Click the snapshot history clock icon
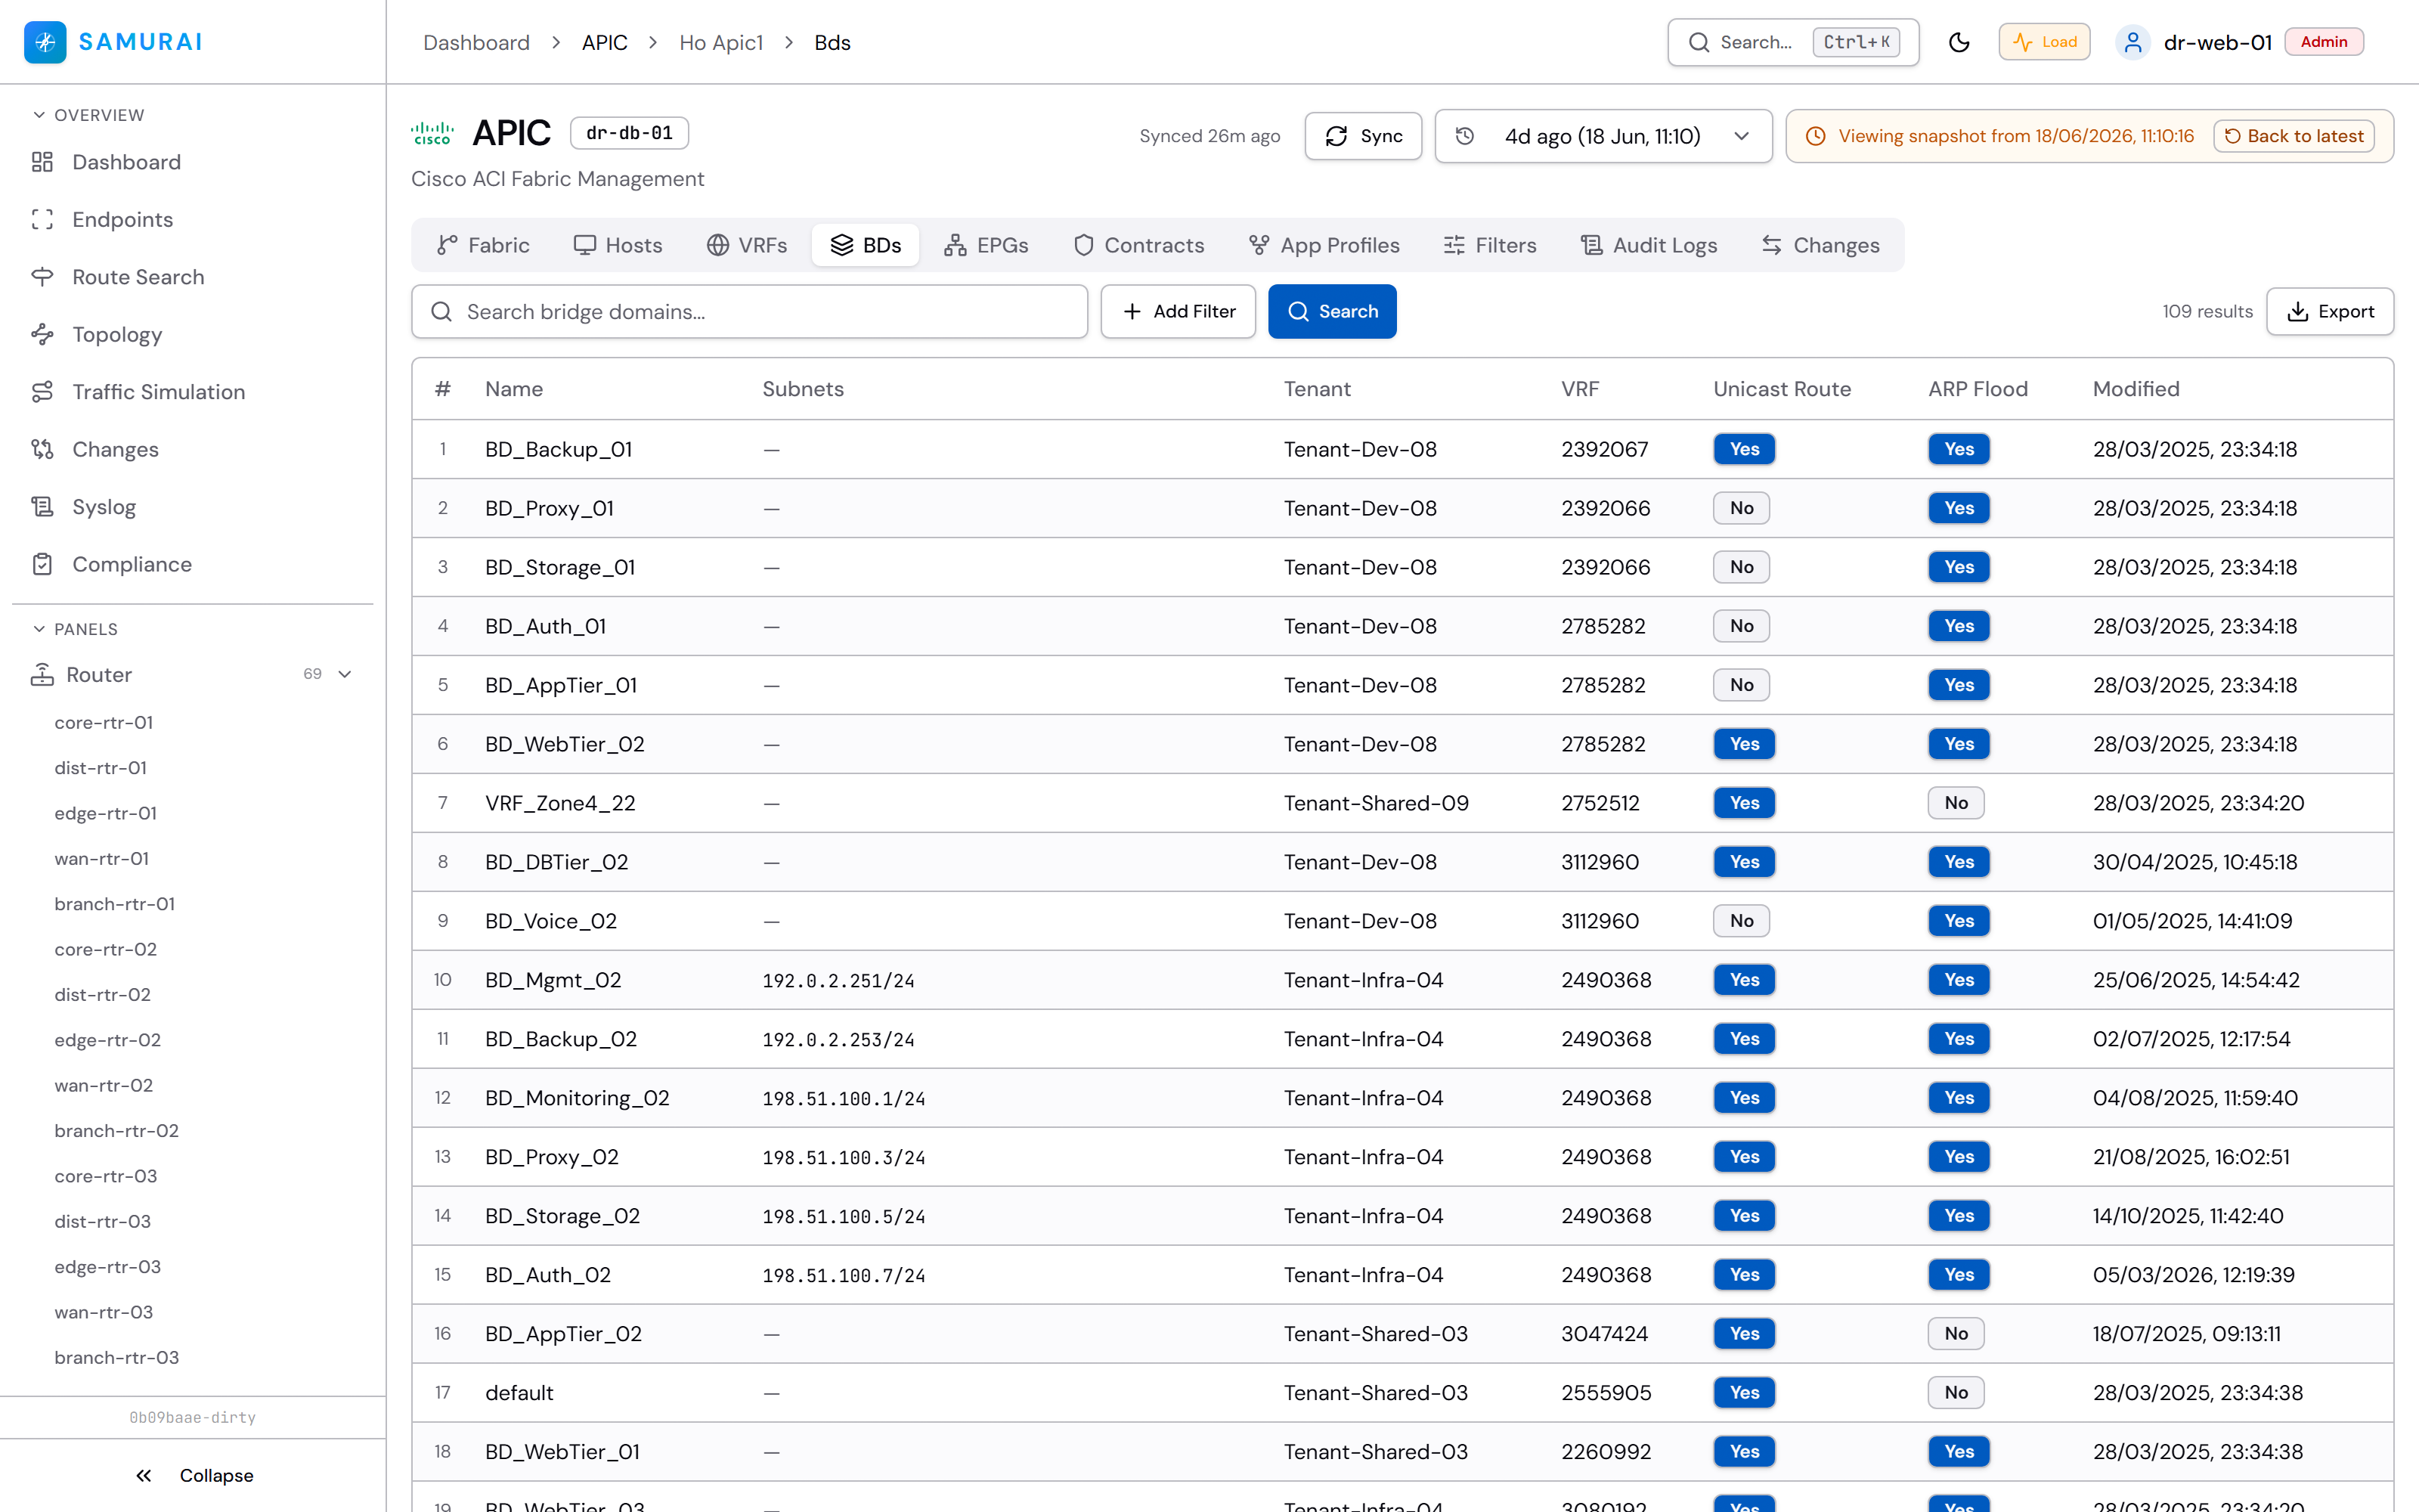 [1464, 136]
